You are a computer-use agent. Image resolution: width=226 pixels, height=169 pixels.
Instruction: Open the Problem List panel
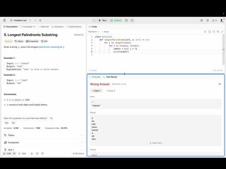pos(18,20)
